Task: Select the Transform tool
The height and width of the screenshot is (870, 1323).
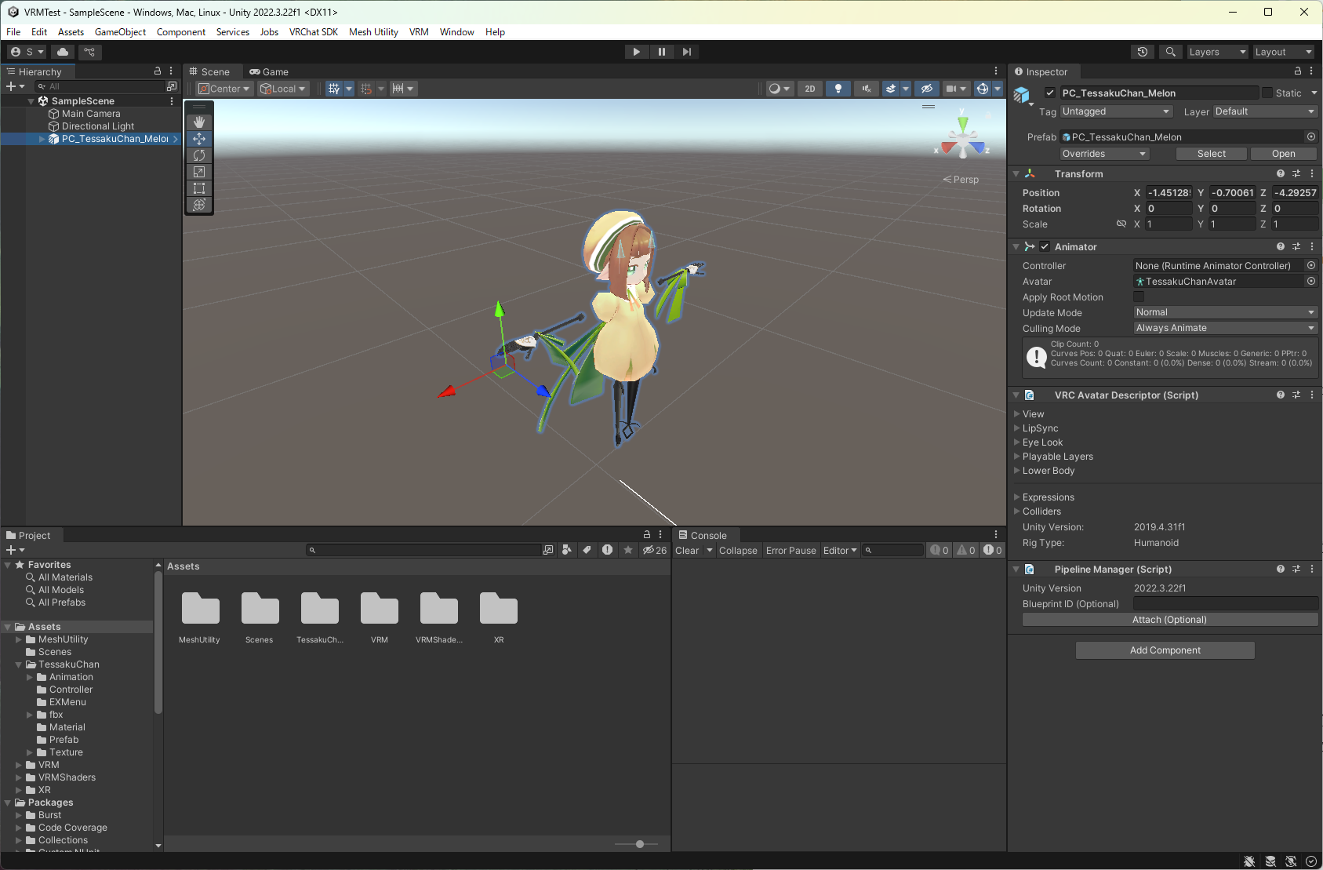Action: tap(199, 205)
